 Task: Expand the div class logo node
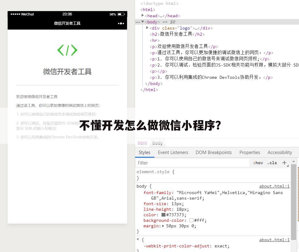(147, 28)
